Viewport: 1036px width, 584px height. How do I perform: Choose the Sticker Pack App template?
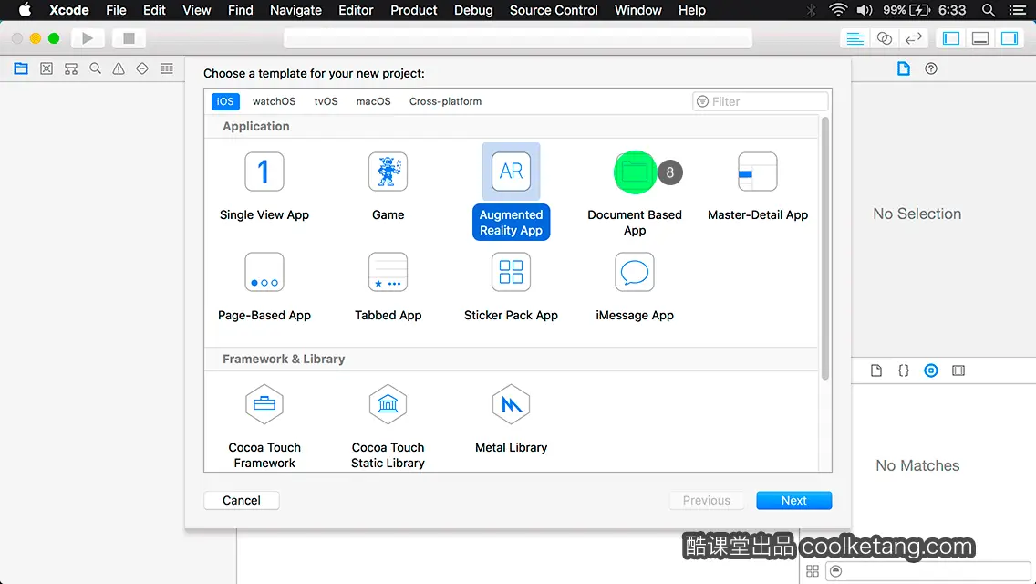point(511,287)
